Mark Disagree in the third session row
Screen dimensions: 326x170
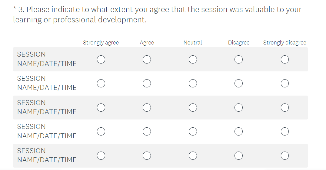238,107
